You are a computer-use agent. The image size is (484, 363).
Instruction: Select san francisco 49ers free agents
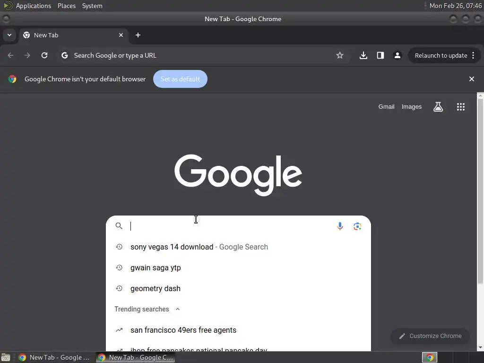[x=238, y=330]
